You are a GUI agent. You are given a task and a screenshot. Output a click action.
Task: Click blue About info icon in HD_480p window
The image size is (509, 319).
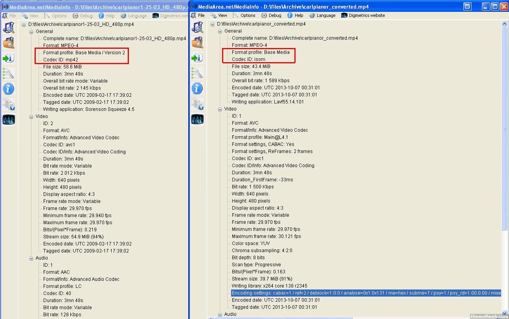point(8,89)
